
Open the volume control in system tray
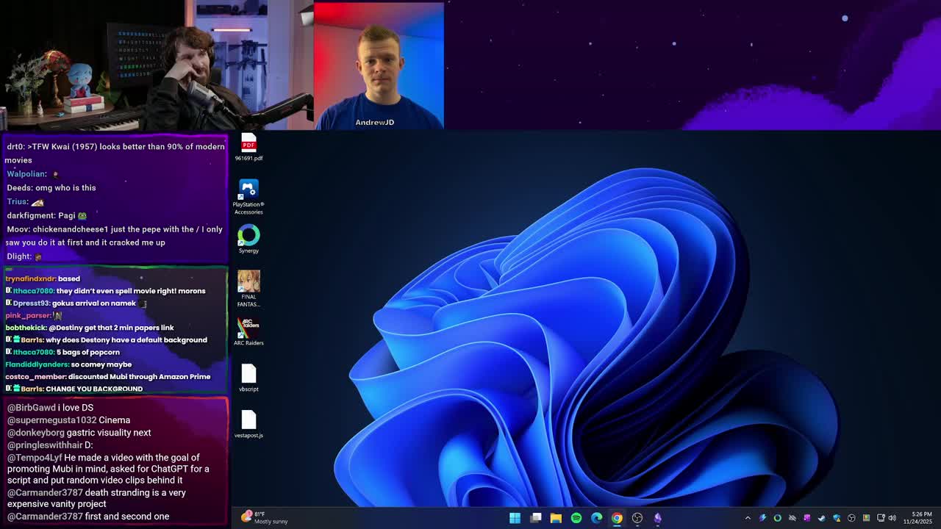[892, 518]
